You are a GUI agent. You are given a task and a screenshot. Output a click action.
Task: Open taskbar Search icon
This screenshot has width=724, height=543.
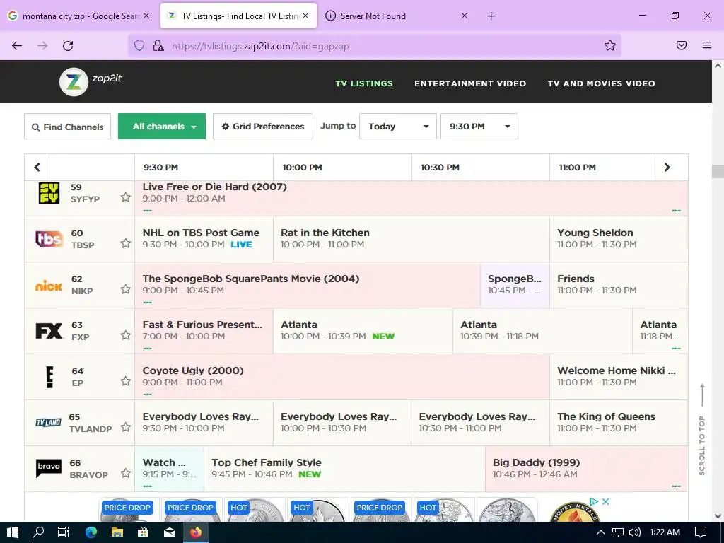point(38,532)
